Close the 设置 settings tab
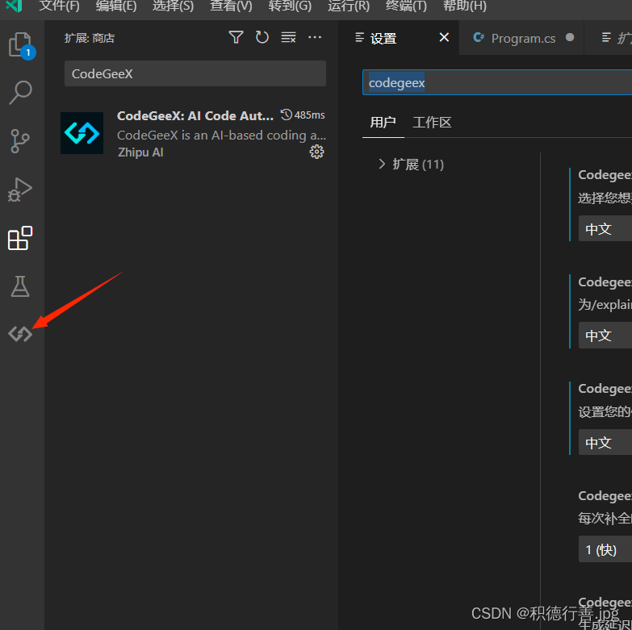 [444, 37]
